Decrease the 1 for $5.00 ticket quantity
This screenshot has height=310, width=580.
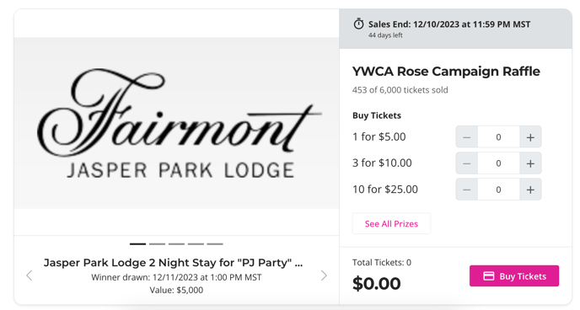tap(467, 137)
